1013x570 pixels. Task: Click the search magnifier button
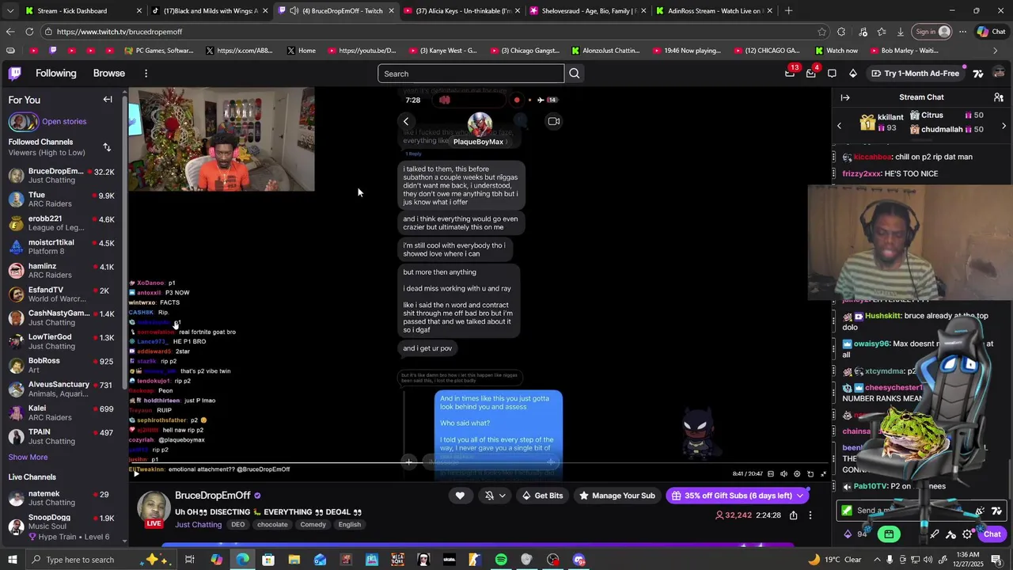pyautogui.click(x=575, y=74)
